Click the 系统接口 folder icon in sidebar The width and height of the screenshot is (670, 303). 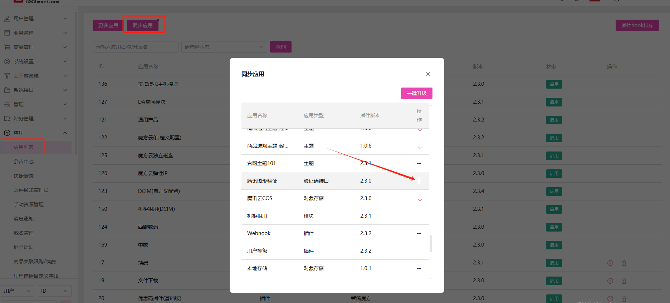point(7,90)
